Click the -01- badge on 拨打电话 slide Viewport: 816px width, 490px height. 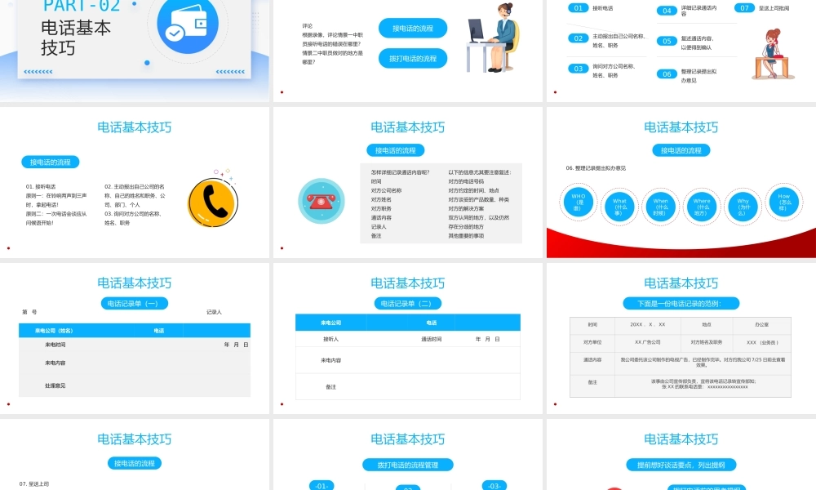click(x=322, y=485)
